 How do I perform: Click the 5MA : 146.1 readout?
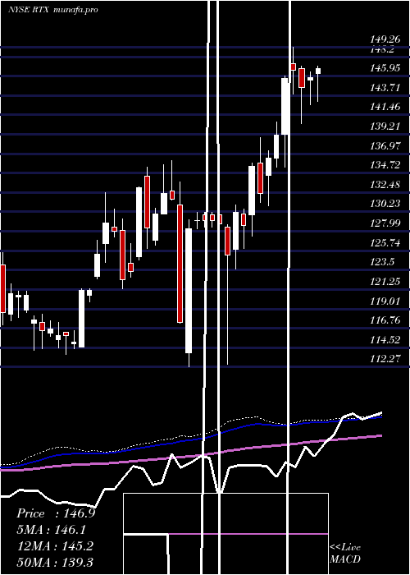(52, 530)
